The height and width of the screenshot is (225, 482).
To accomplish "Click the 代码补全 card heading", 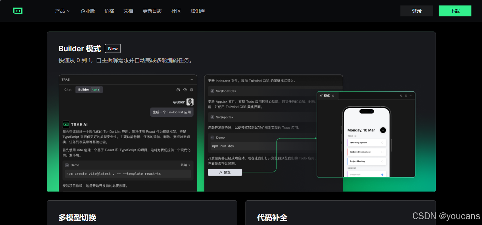I will (272, 217).
